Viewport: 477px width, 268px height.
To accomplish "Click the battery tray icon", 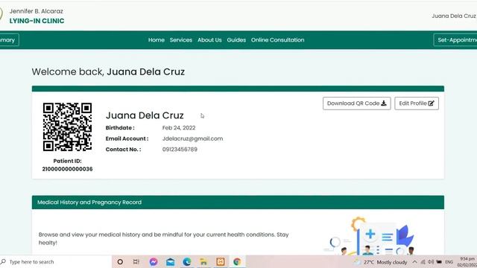I will [439, 262].
